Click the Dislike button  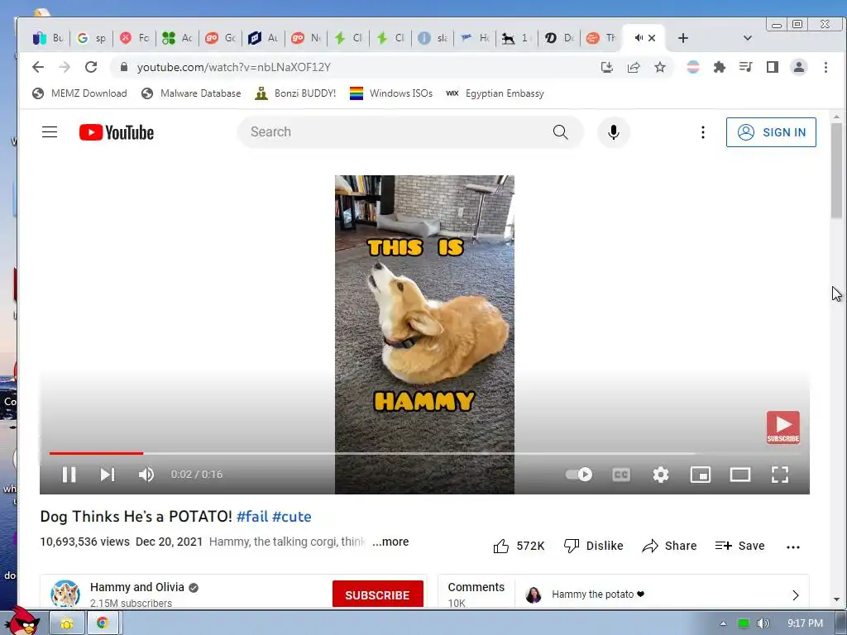tap(593, 546)
